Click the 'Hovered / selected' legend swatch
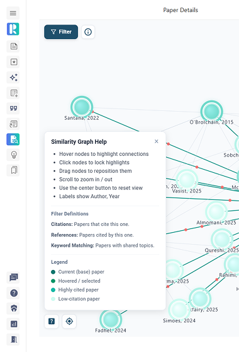This screenshot has height=352, width=239. [53, 281]
